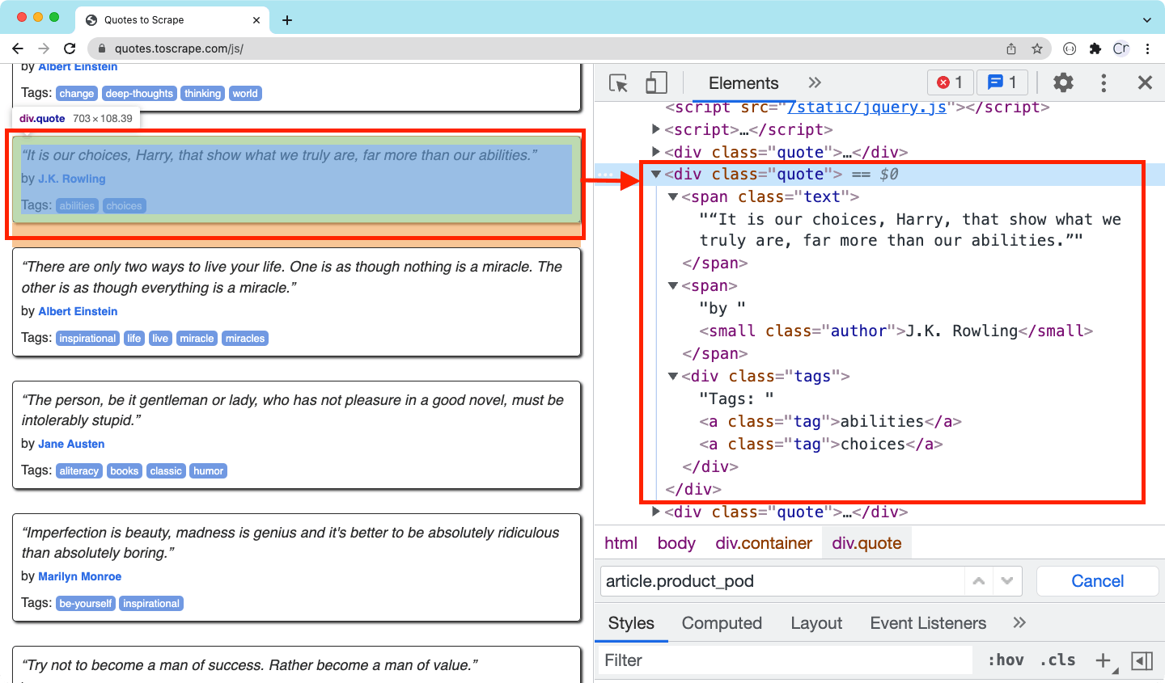Toggle the device toolbar icon
1165x683 pixels.
656,83
